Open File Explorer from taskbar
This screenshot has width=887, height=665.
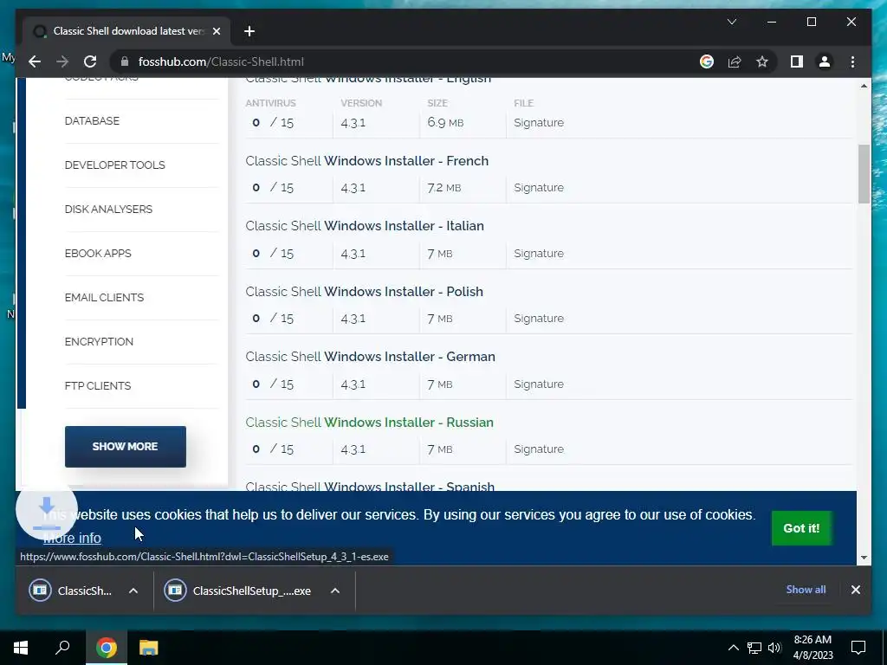(x=149, y=648)
